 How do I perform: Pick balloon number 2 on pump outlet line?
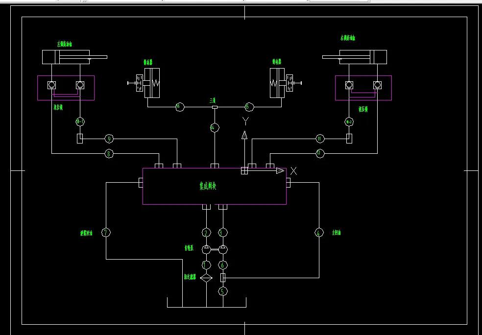click(206, 233)
